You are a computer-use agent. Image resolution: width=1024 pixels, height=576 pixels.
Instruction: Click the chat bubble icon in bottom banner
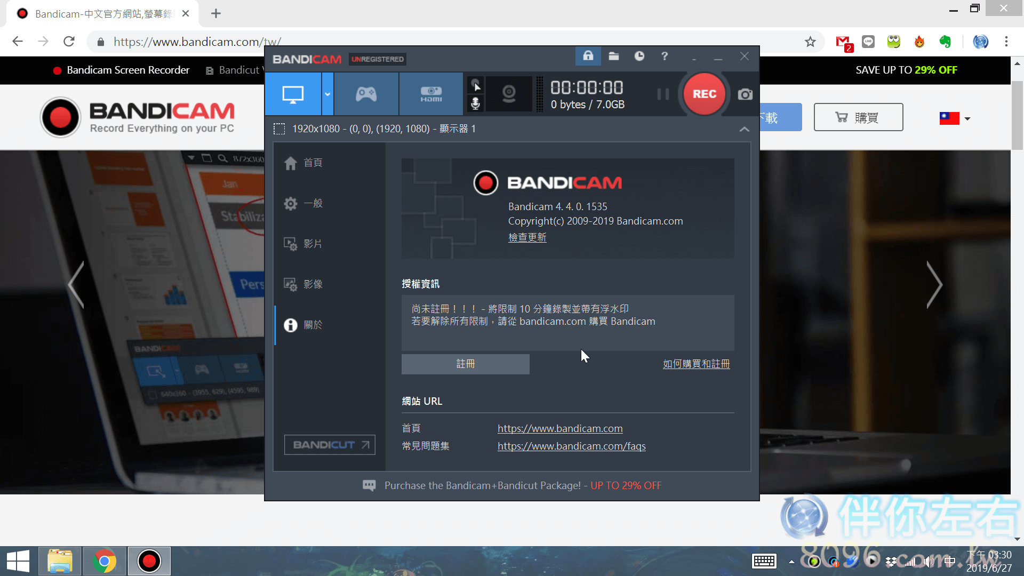tap(369, 485)
